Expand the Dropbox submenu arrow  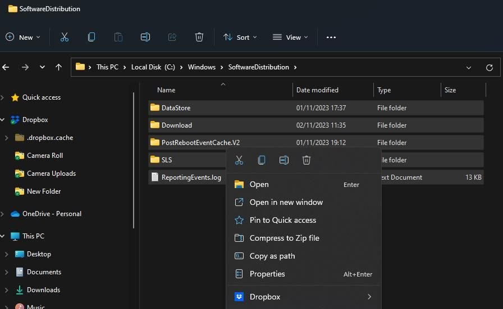[369, 297]
